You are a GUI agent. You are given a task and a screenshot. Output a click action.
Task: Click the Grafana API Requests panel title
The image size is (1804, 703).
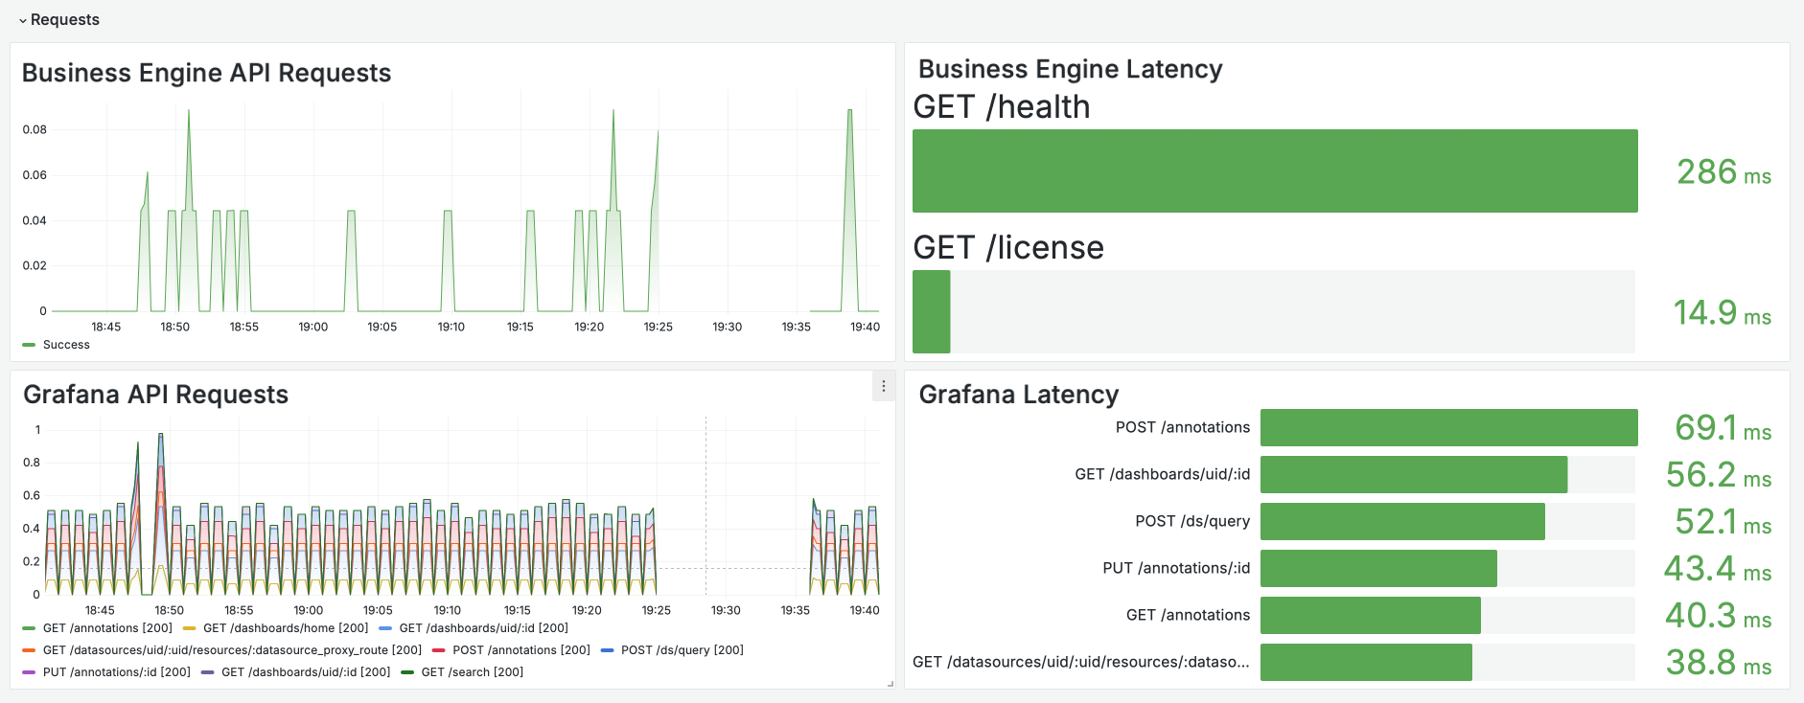155,395
